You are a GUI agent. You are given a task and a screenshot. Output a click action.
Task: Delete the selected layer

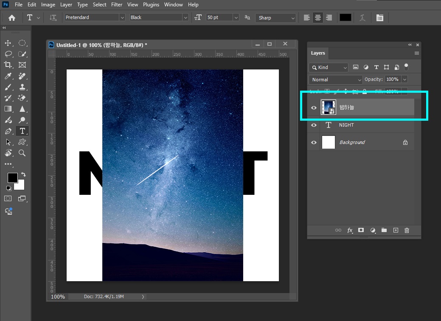407,230
